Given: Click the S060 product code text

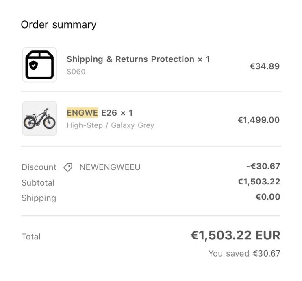Looking at the screenshot, I should pyautogui.click(x=76, y=72).
